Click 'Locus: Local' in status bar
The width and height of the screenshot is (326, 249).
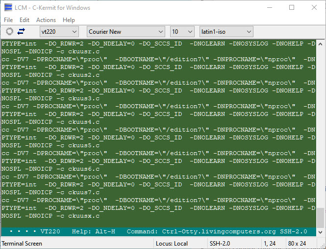point(172,244)
